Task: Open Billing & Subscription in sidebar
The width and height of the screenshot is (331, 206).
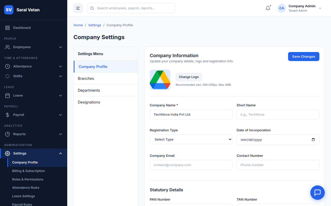Action: coord(37,171)
